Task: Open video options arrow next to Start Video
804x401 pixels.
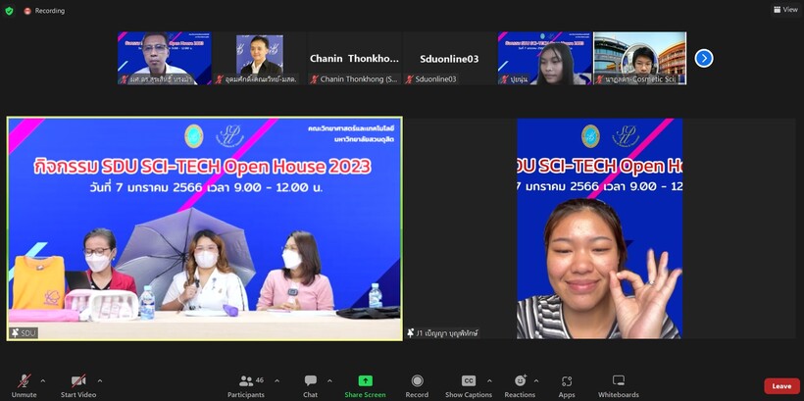Action: tap(100, 381)
